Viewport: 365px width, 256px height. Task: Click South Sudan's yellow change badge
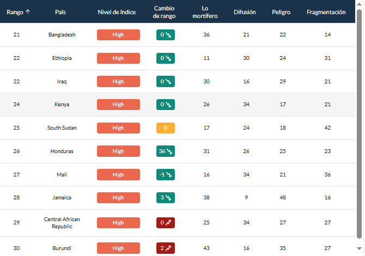tap(165, 128)
